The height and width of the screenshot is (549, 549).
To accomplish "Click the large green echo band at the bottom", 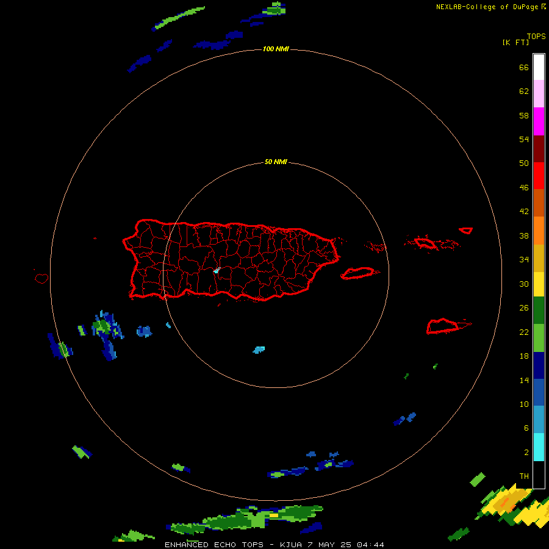I will point(245,519).
